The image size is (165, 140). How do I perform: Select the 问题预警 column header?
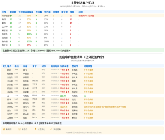pos(88,66)
